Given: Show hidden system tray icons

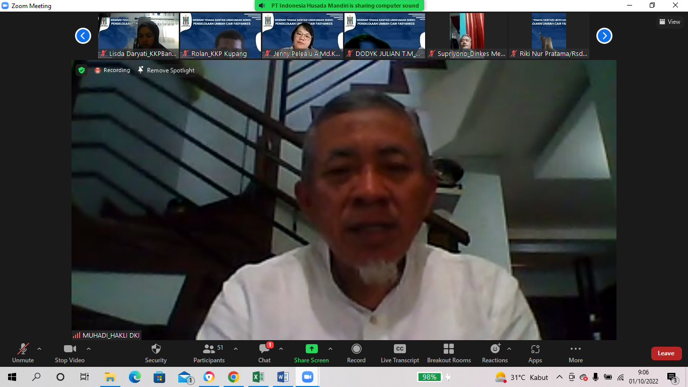Looking at the screenshot, I should 559,377.
